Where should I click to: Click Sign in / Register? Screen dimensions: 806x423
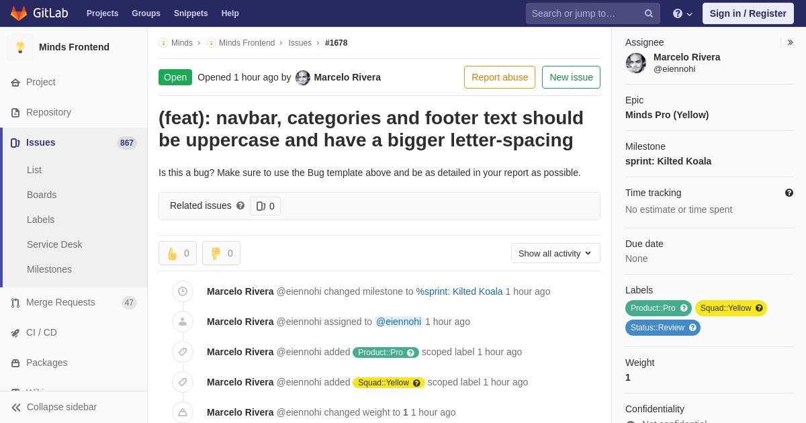(748, 13)
